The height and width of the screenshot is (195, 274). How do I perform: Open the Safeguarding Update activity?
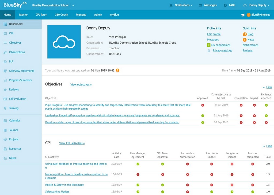(57, 192)
